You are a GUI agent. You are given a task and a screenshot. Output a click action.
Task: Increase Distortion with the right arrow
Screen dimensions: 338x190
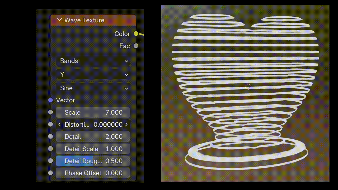(x=126, y=124)
